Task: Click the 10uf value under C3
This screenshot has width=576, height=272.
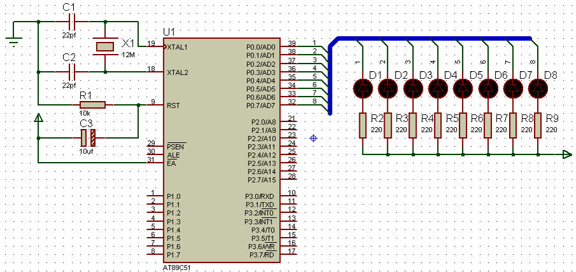Action: point(85,151)
